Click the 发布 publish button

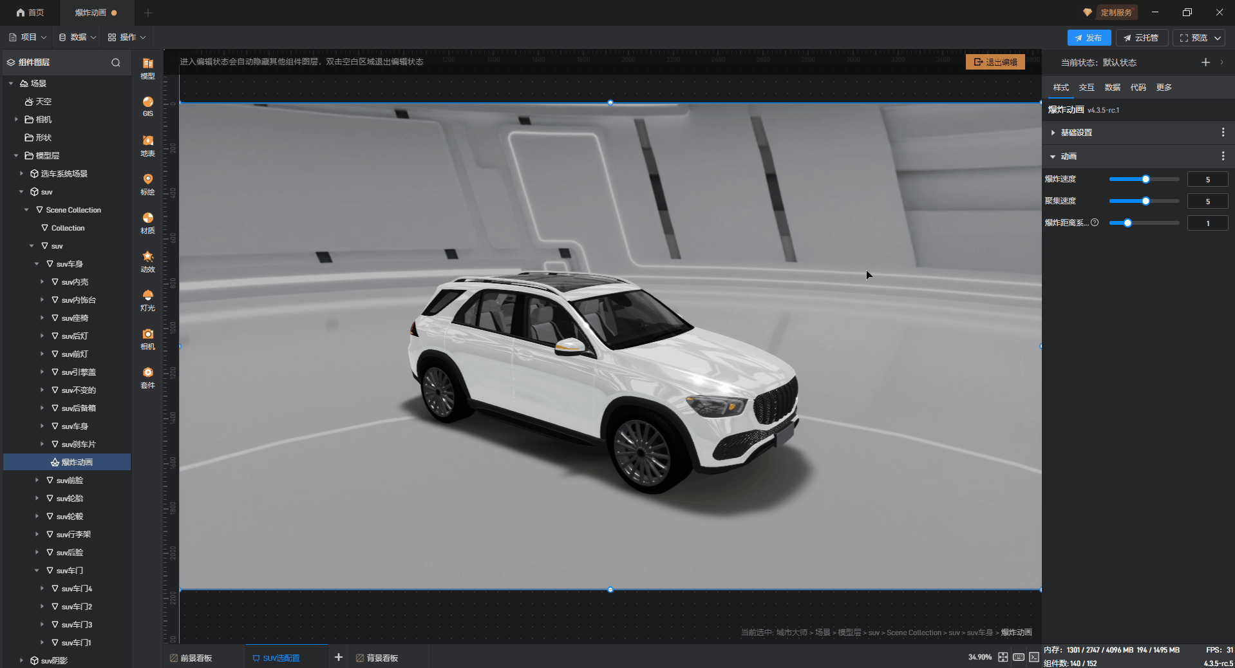1089,38
